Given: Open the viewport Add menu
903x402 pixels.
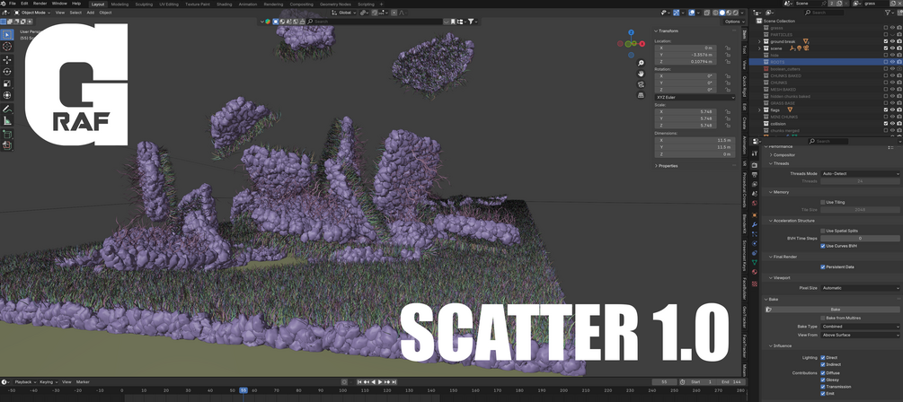Looking at the screenshot, I should tap(91, 12).
